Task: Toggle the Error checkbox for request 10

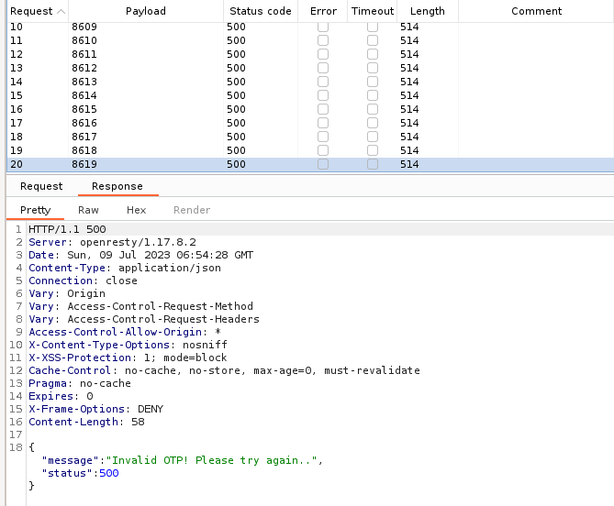Action: (322, 27)
